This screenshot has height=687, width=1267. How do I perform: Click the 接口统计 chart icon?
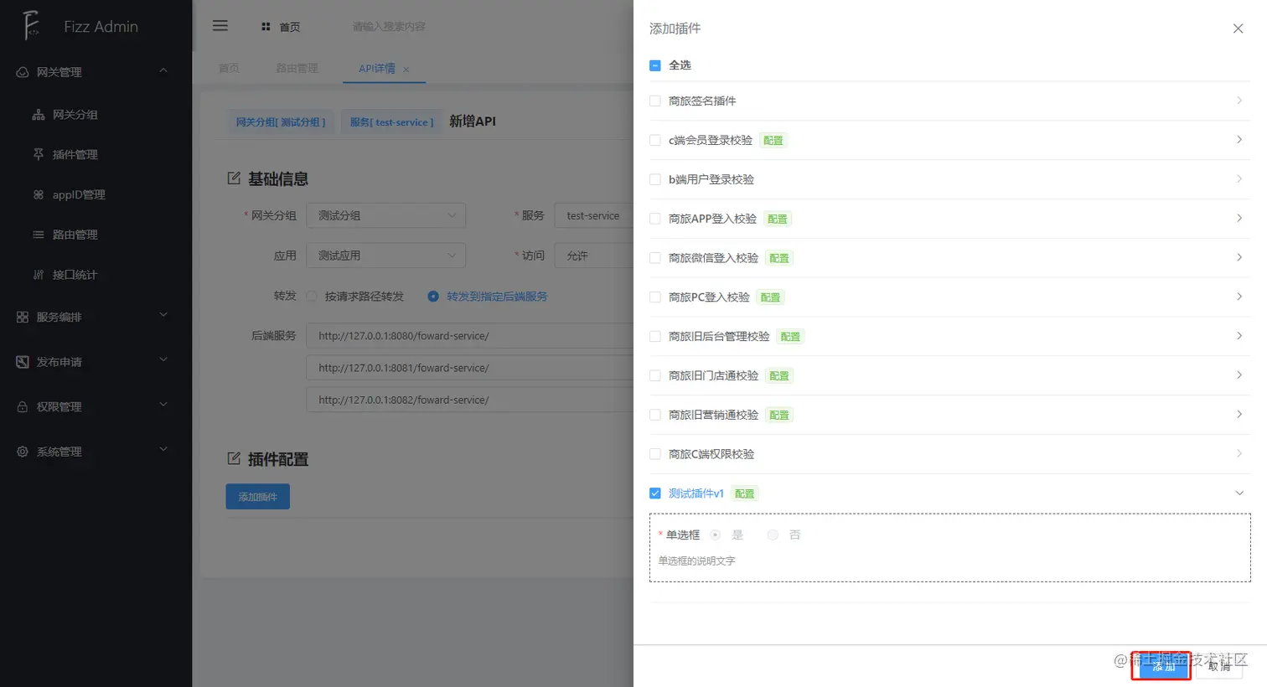[x=39, y=275]
